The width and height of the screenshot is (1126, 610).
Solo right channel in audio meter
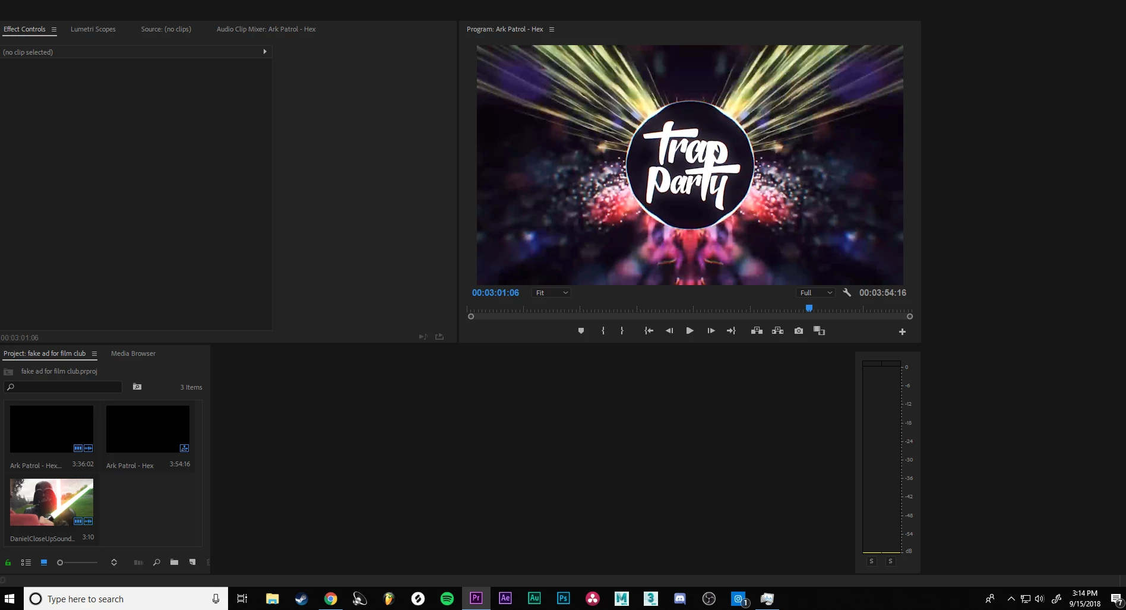[x=890, y=561]
